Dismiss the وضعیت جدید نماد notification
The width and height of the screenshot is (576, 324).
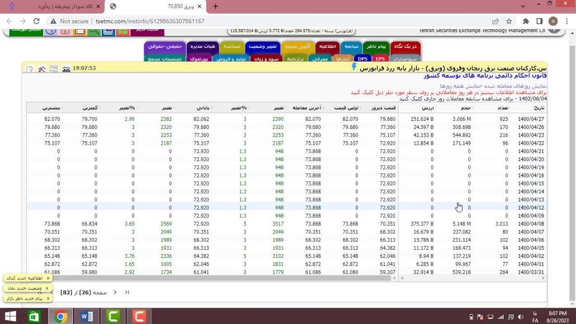click(47, 288)
